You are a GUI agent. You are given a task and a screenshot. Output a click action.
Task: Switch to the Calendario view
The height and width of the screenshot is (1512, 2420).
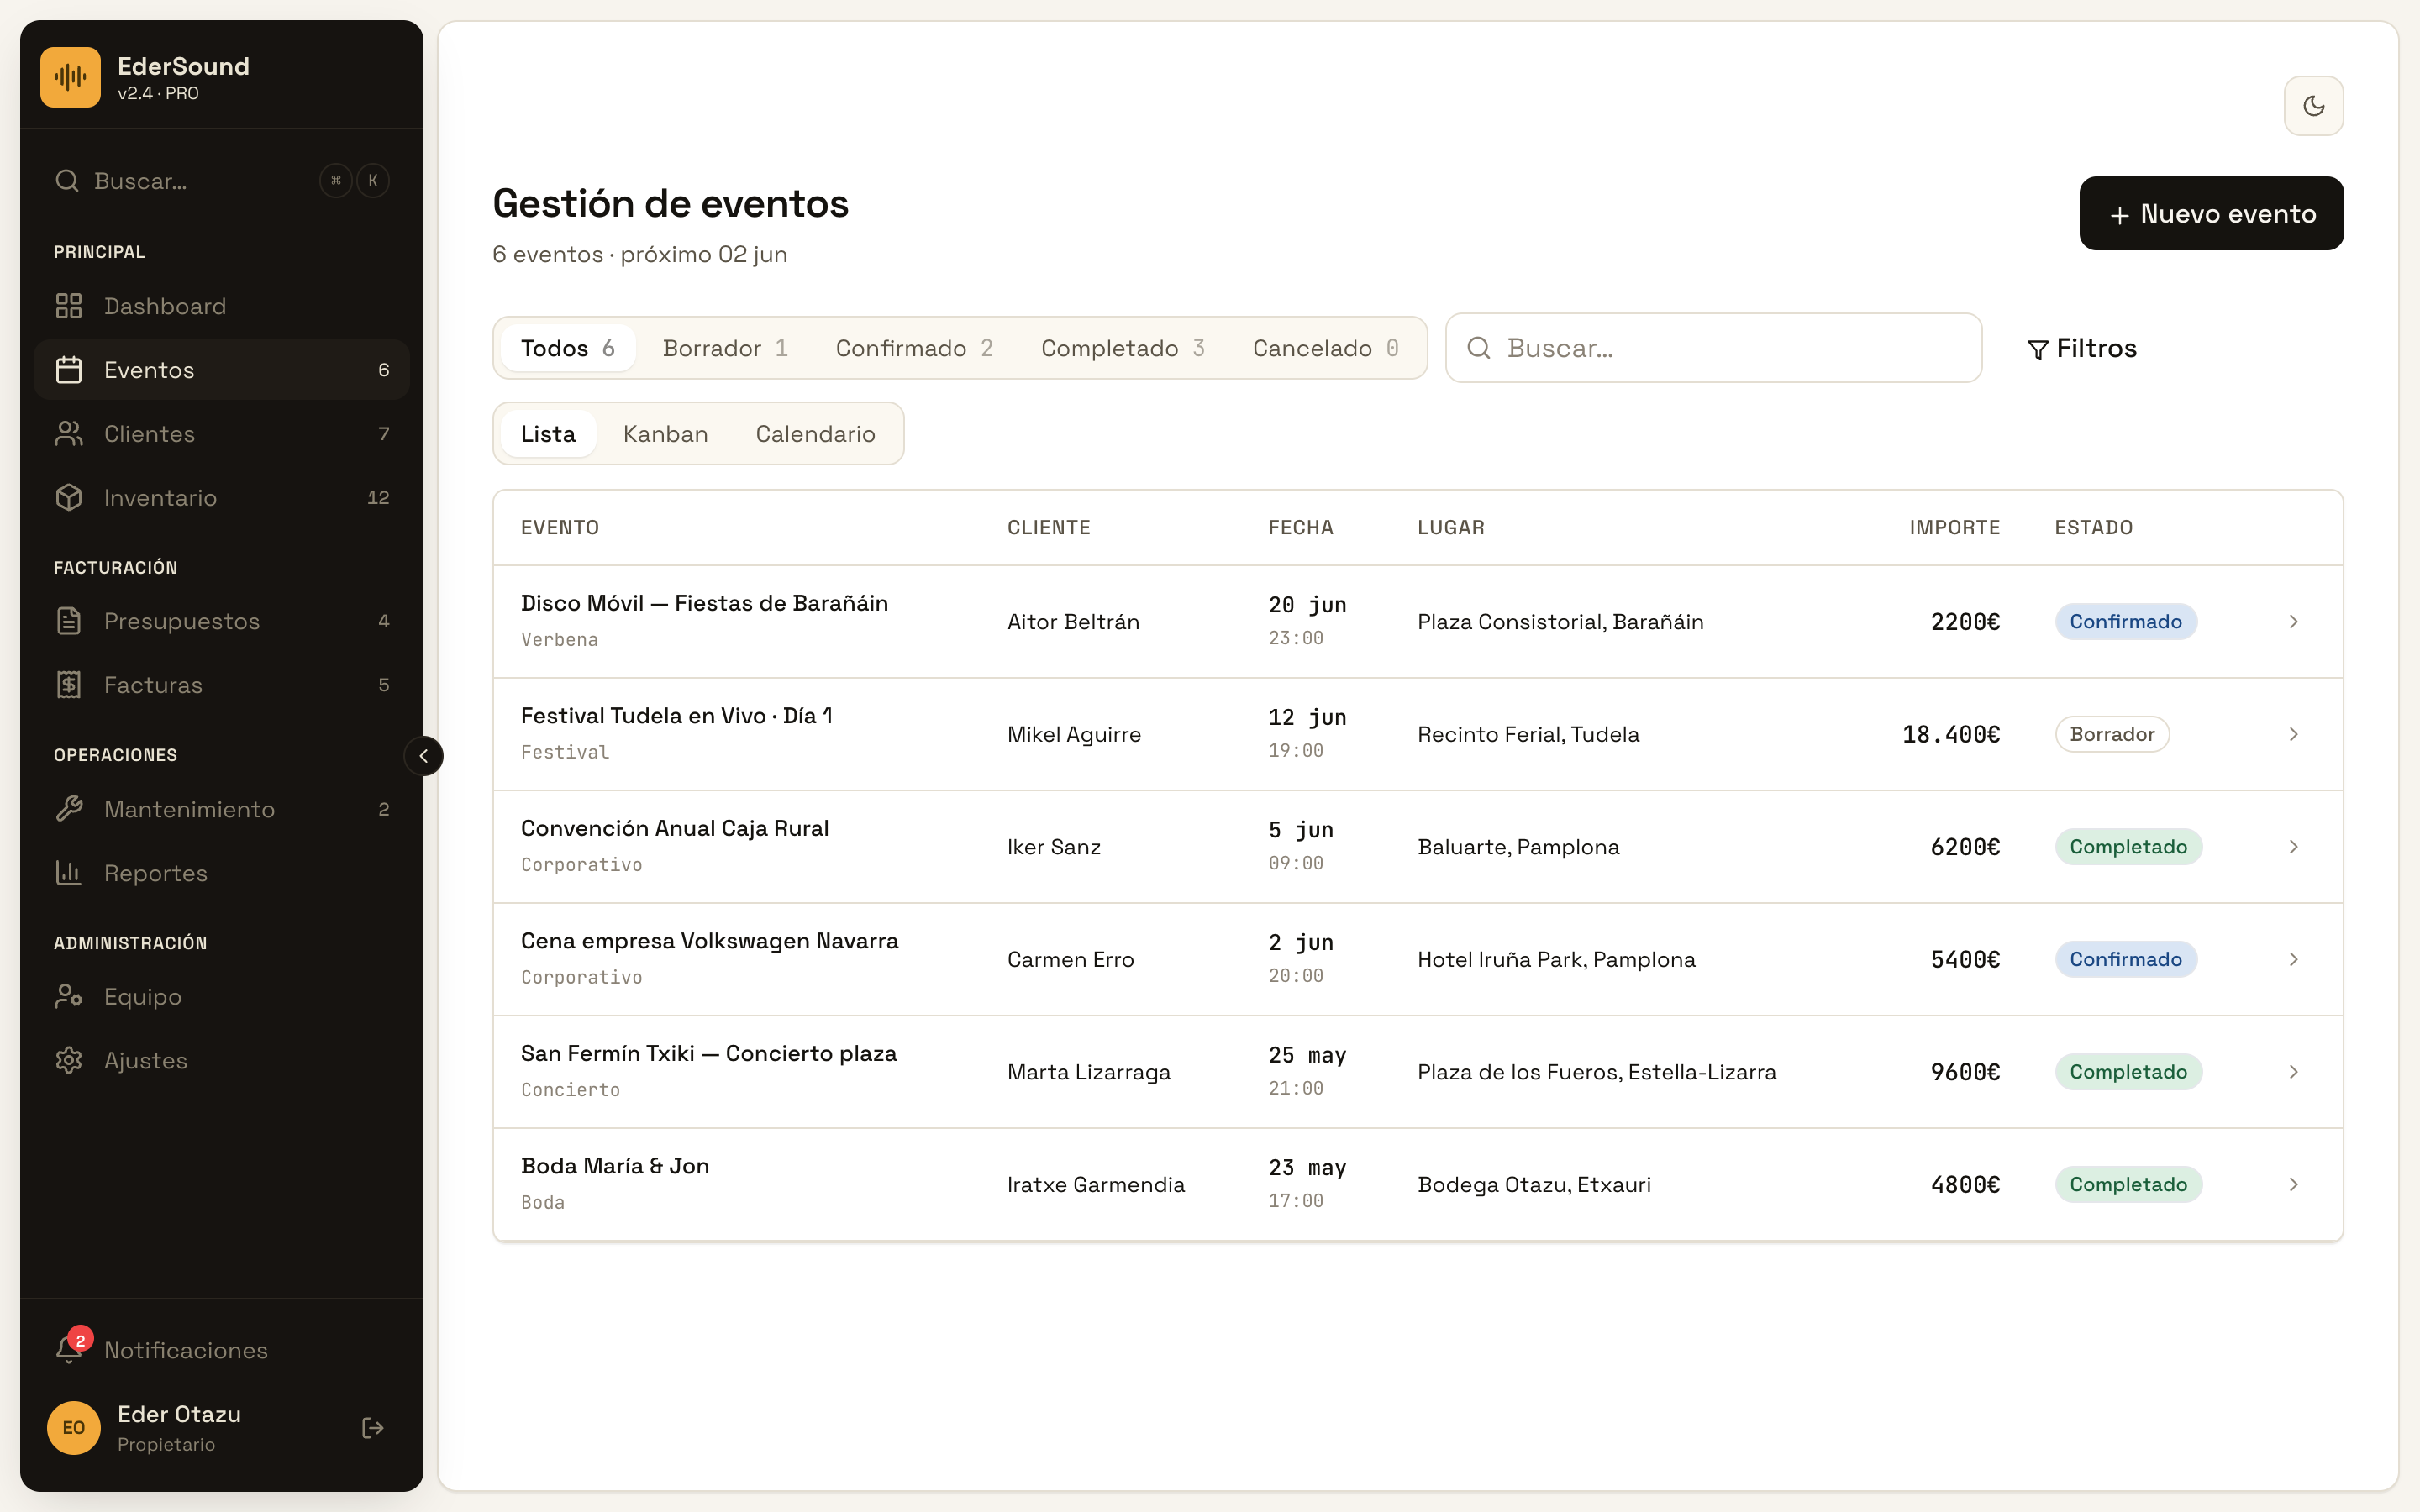pos(815,434)
